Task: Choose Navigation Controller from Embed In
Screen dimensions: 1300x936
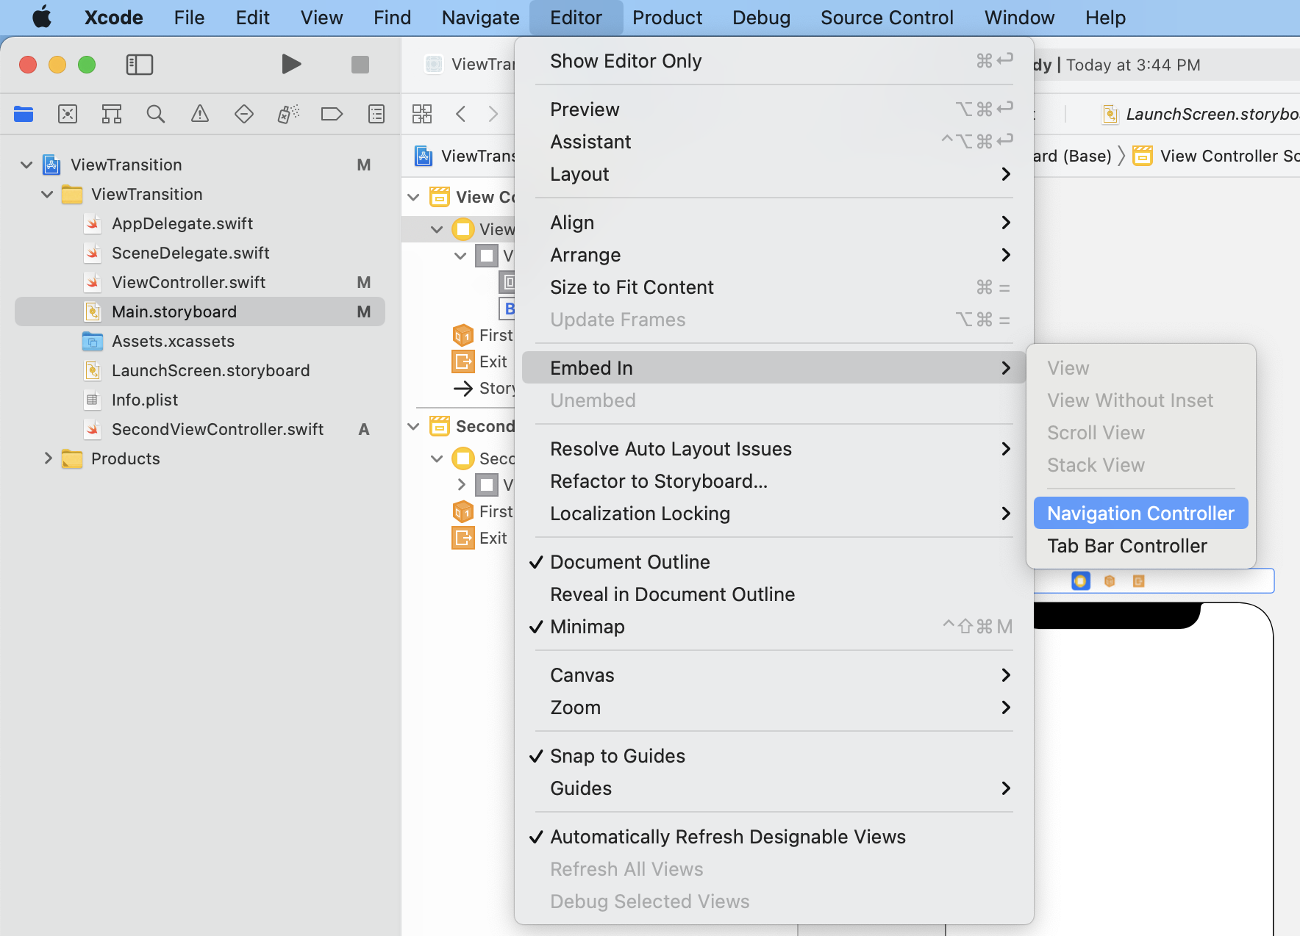Action: click(1140, 514)
